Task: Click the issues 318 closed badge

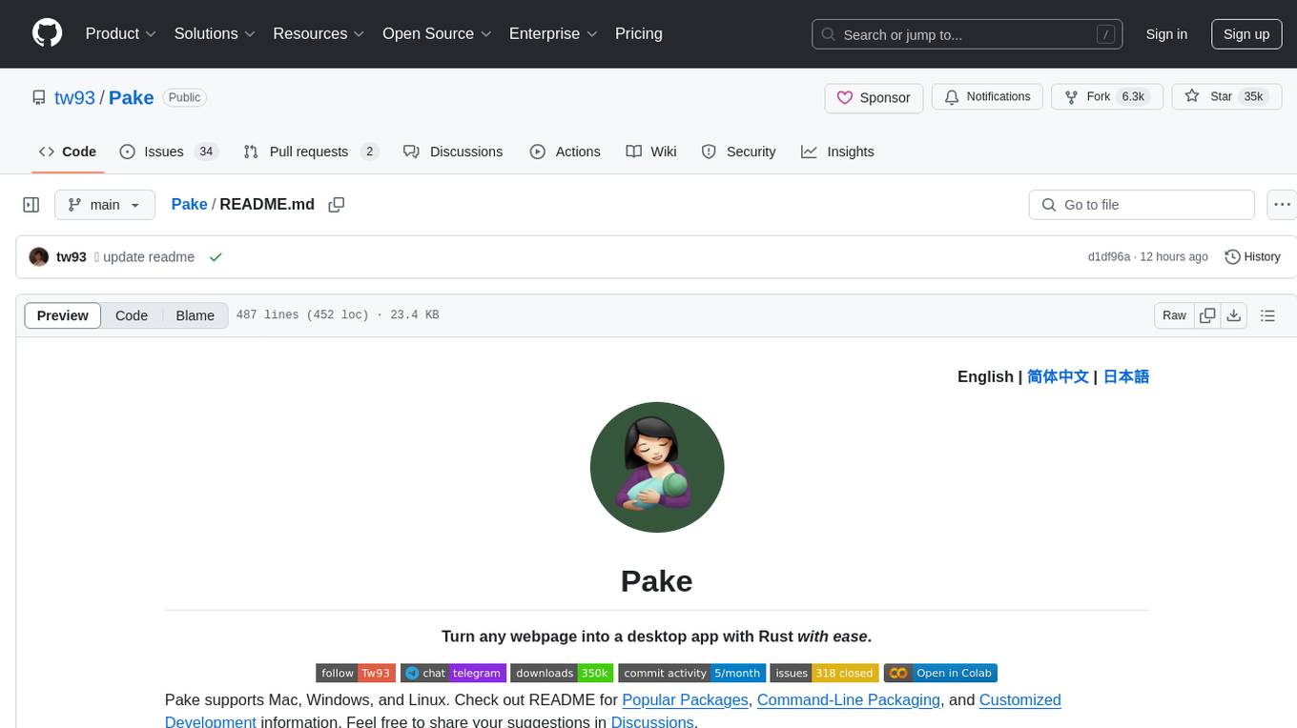Action: coord(824,673)
